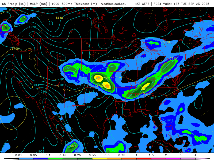Click the yellow 0.35 legend swatch

click(x=100, y=159)
